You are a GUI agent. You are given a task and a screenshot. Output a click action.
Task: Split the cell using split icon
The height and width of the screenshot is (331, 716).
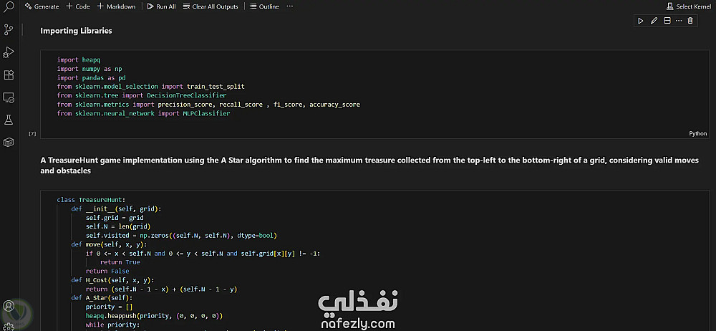click(x=667, y=21)
